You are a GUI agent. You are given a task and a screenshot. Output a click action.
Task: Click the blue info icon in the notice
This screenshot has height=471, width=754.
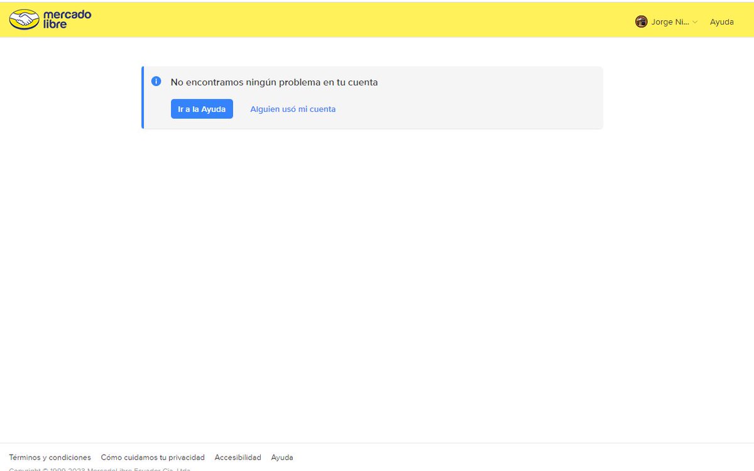[156, 82]
